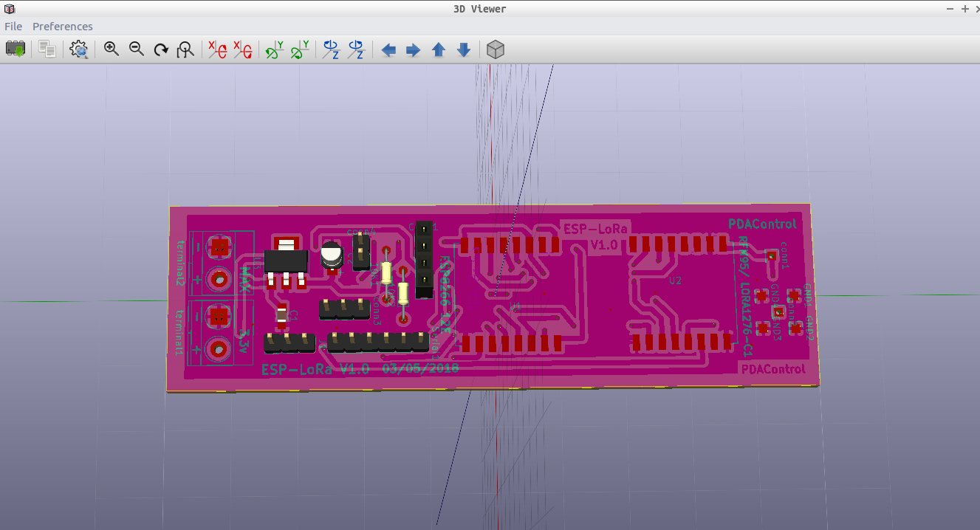Click the window menu icon in the title bar
The image size is (980, 530).
click(9, 8)
